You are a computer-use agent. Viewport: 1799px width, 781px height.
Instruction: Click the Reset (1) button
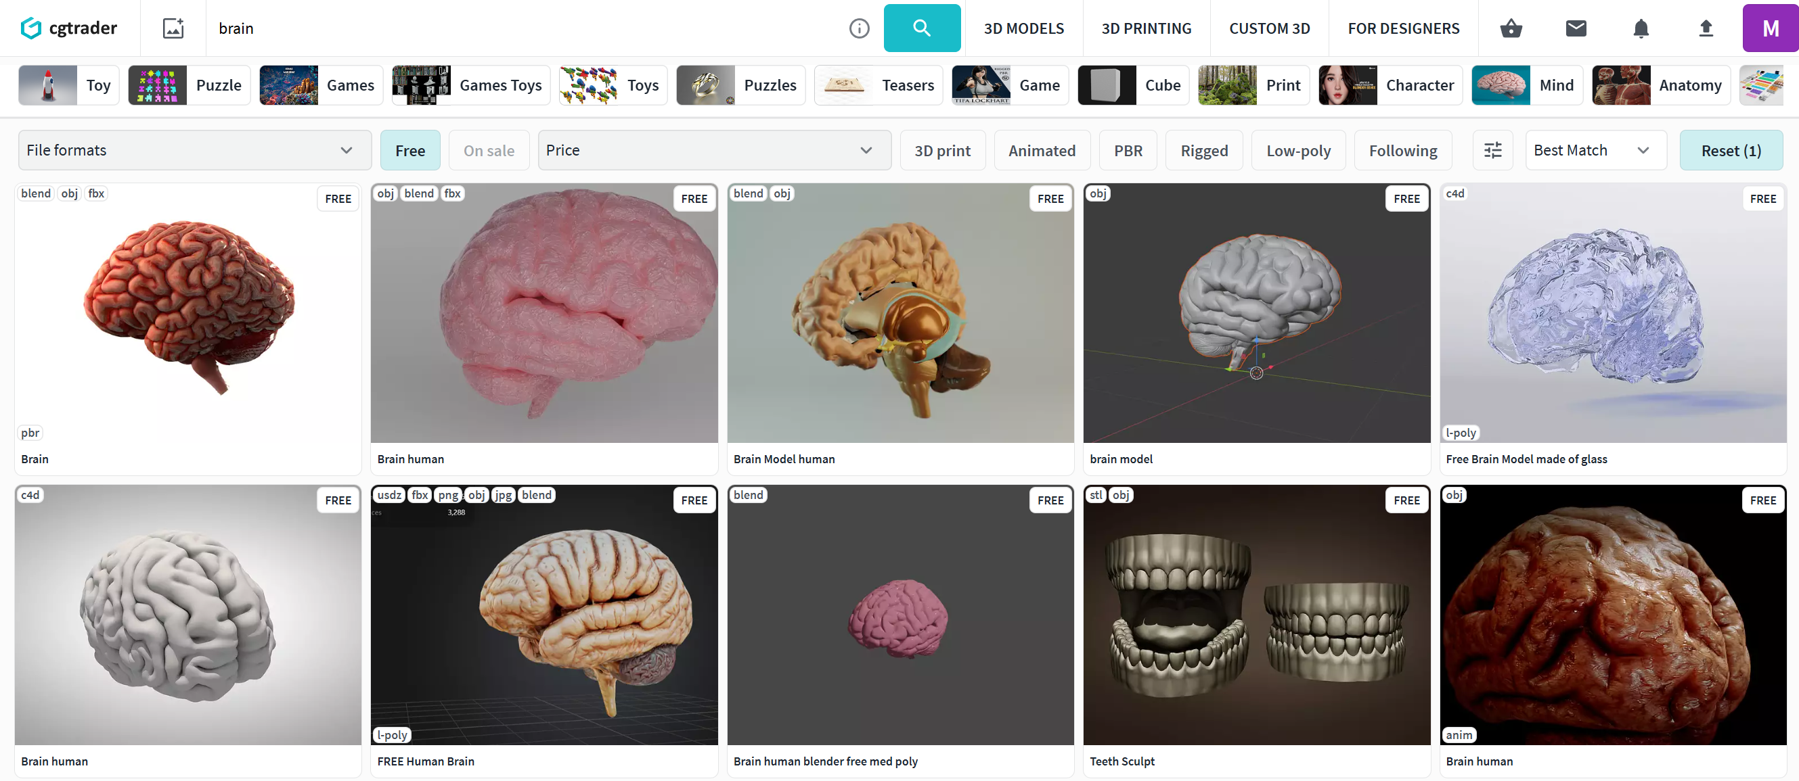[x=1731, y=150]
